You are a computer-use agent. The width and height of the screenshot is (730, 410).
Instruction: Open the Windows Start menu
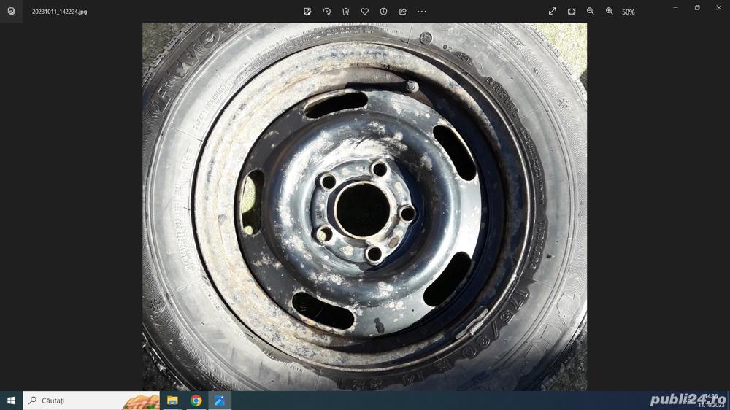(x=11, y=401)
